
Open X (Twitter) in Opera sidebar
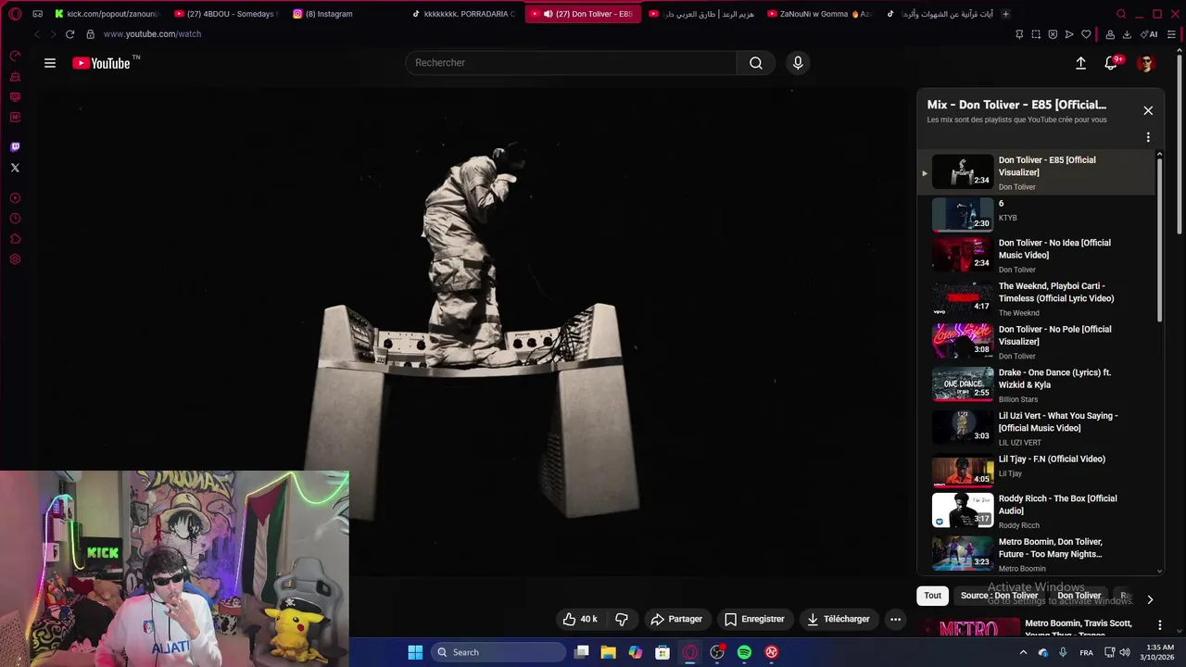coord(15,168)
